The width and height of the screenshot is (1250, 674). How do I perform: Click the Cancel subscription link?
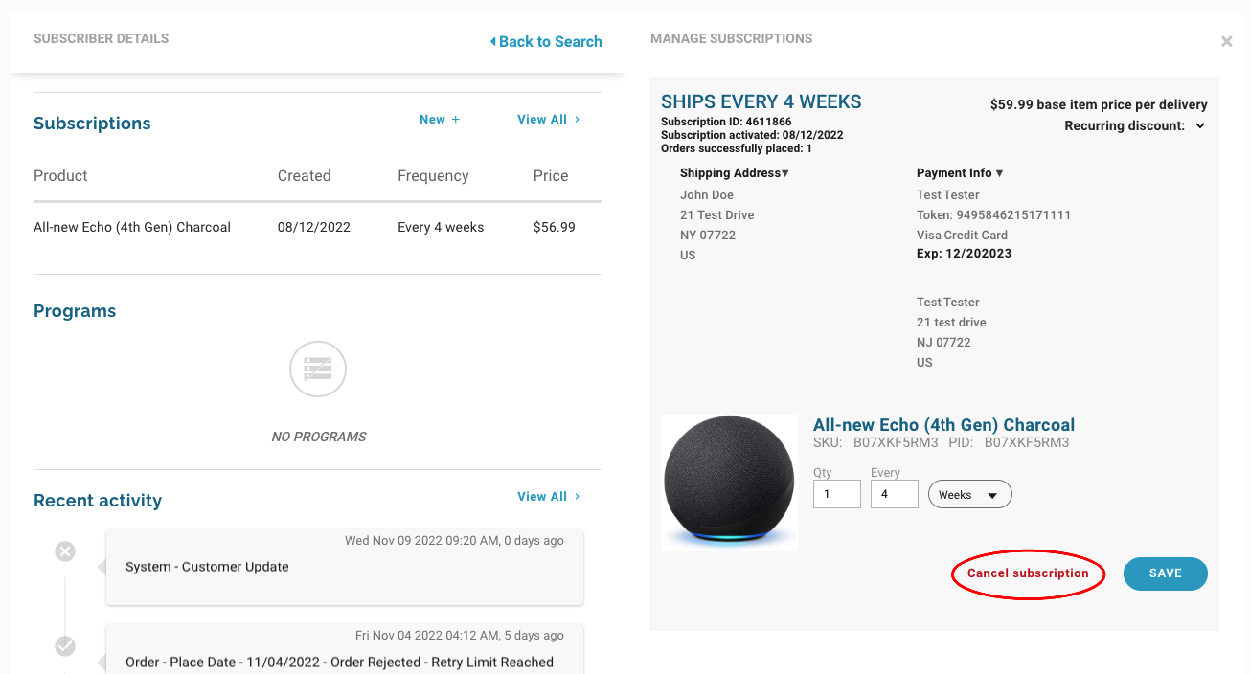point(1028,573)
